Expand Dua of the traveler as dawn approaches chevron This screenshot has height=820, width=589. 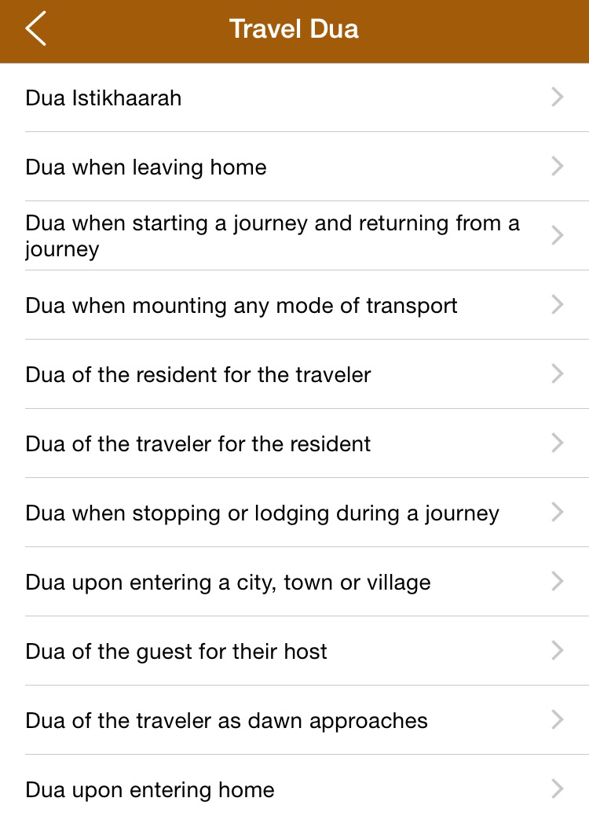558,720
